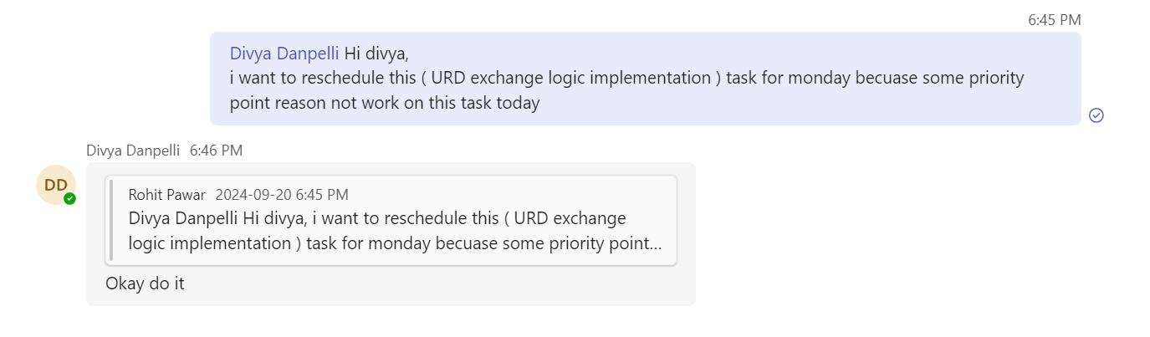Screen dimensions: 1150x337
Task: Click the 6:45 PM timestamp above sent message
Action: 1055,20
